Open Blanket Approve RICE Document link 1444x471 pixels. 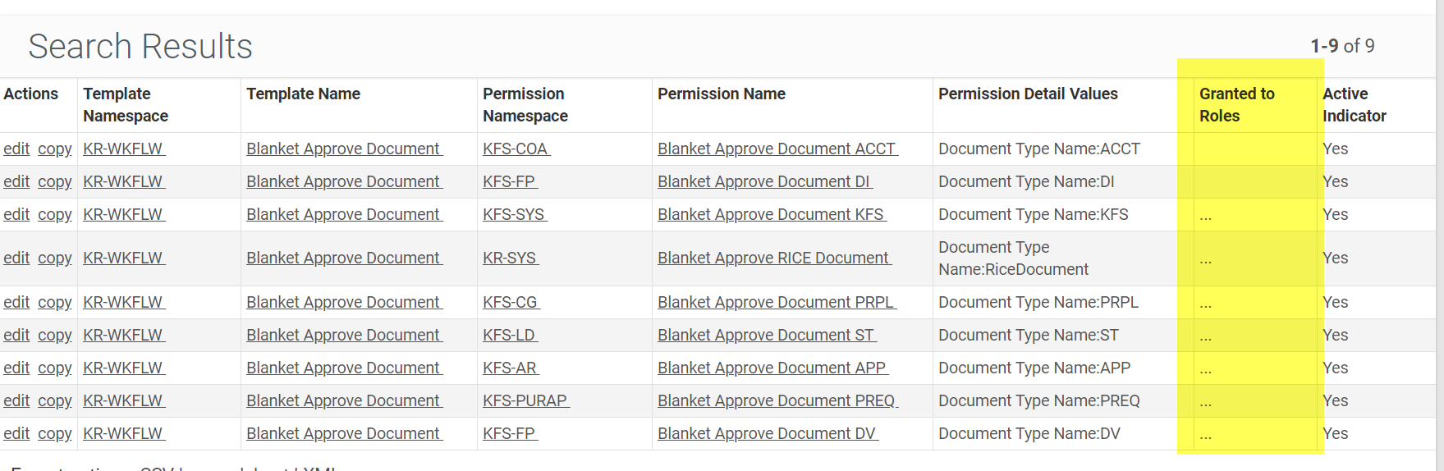click(x=774, y=258)
